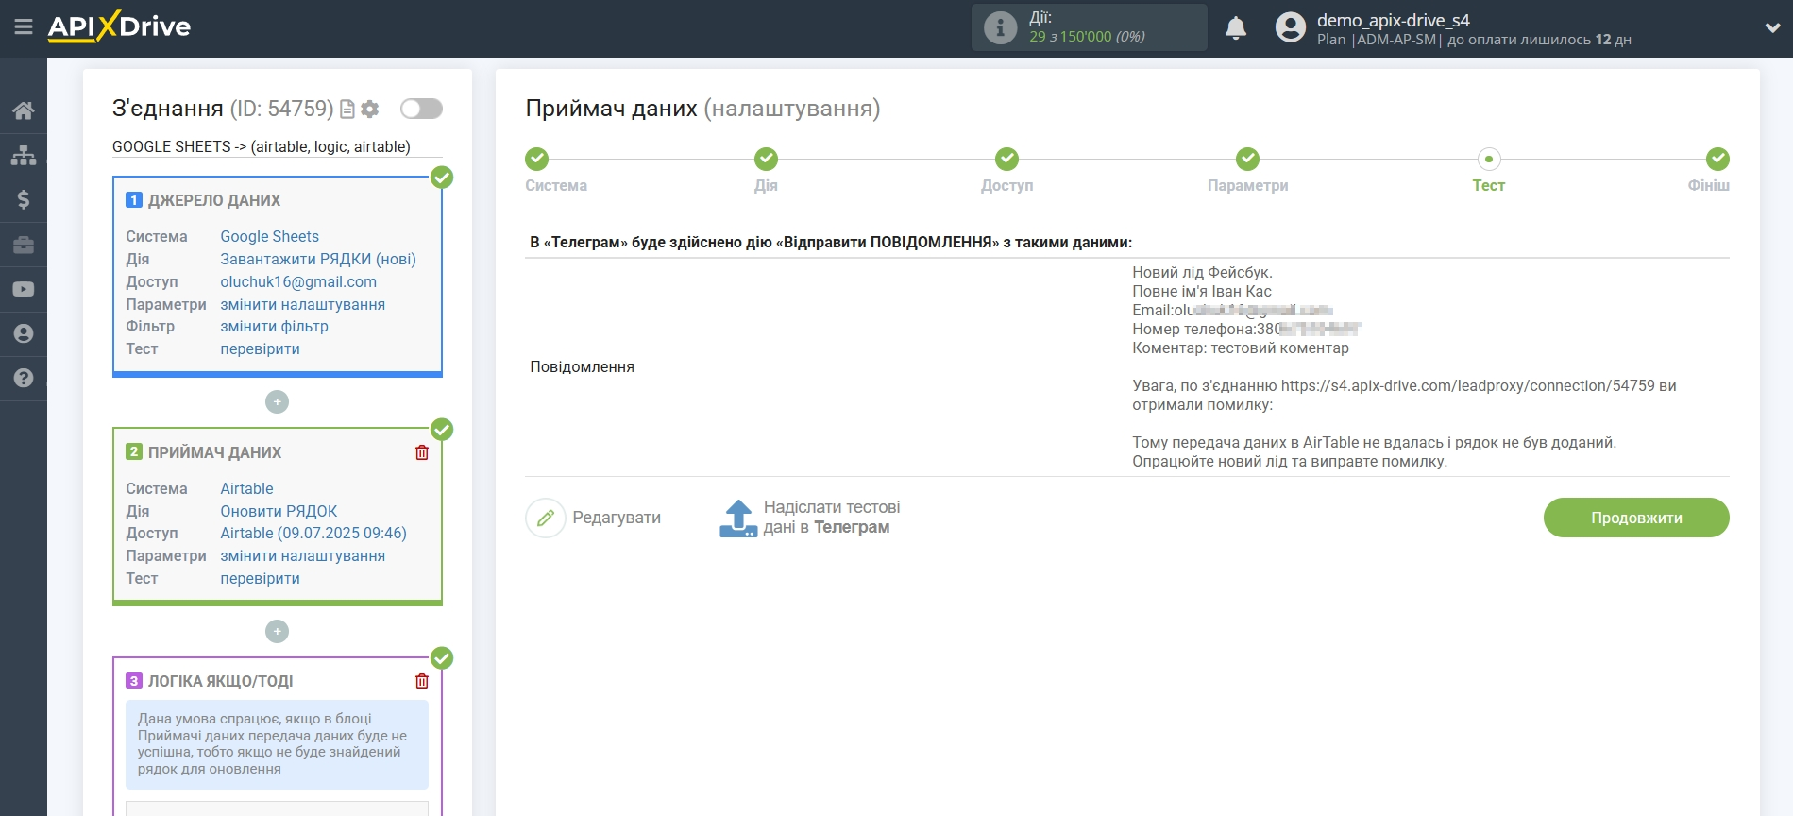
Task: Open the billing dollar sidebar icon
Action: [24, 199]
